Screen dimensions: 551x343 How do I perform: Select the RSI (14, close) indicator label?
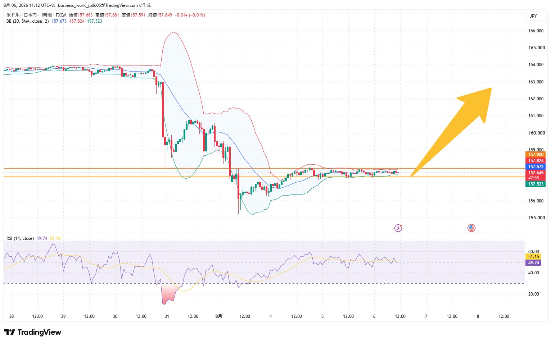pyautogui.click(x=20, y=238)
